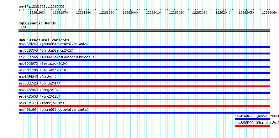This screenshot has width=279, height=138.
Task: Select the short blue bar under nsv4248408
Action: (x=252, y=119)
